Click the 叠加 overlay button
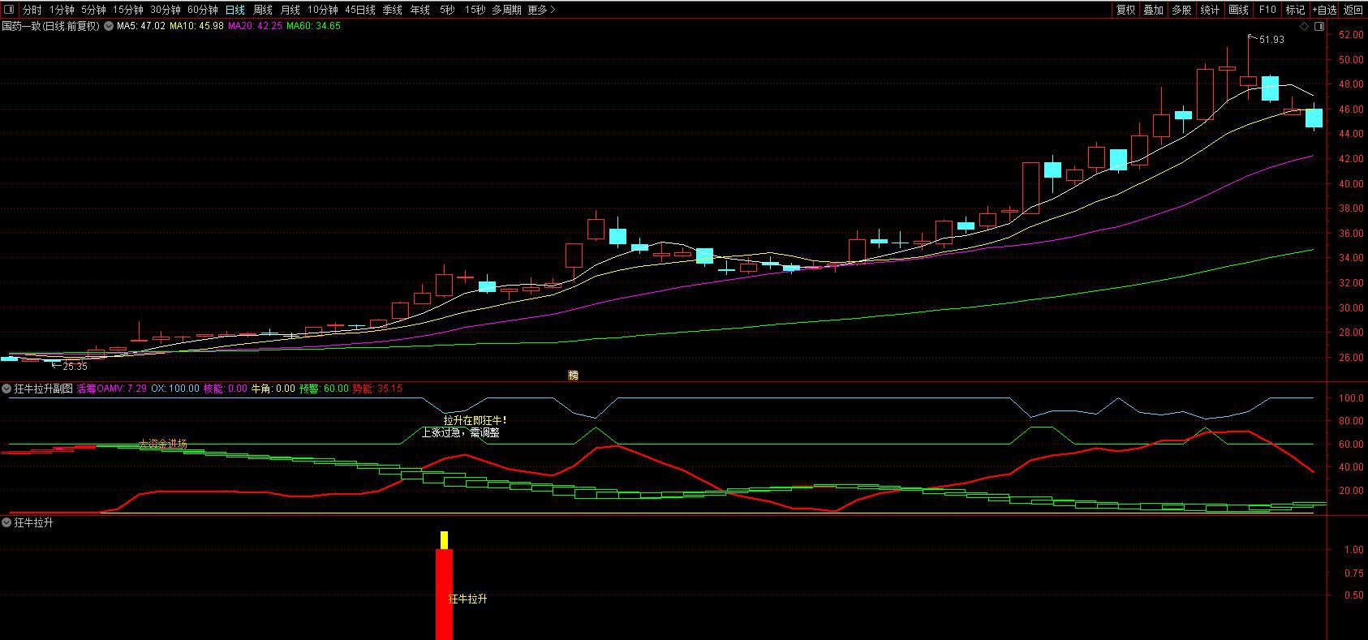The height and width of the screenshot is (640, 1368). 1154,10
